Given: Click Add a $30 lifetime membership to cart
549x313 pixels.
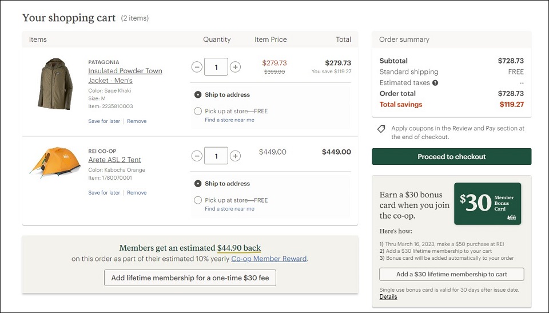Looking at the screenshot, I should [x=452, y=275].
